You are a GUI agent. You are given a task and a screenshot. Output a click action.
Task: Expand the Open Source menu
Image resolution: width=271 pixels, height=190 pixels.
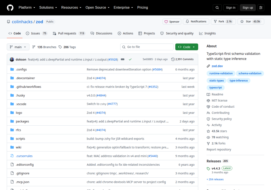click(97, 8)
